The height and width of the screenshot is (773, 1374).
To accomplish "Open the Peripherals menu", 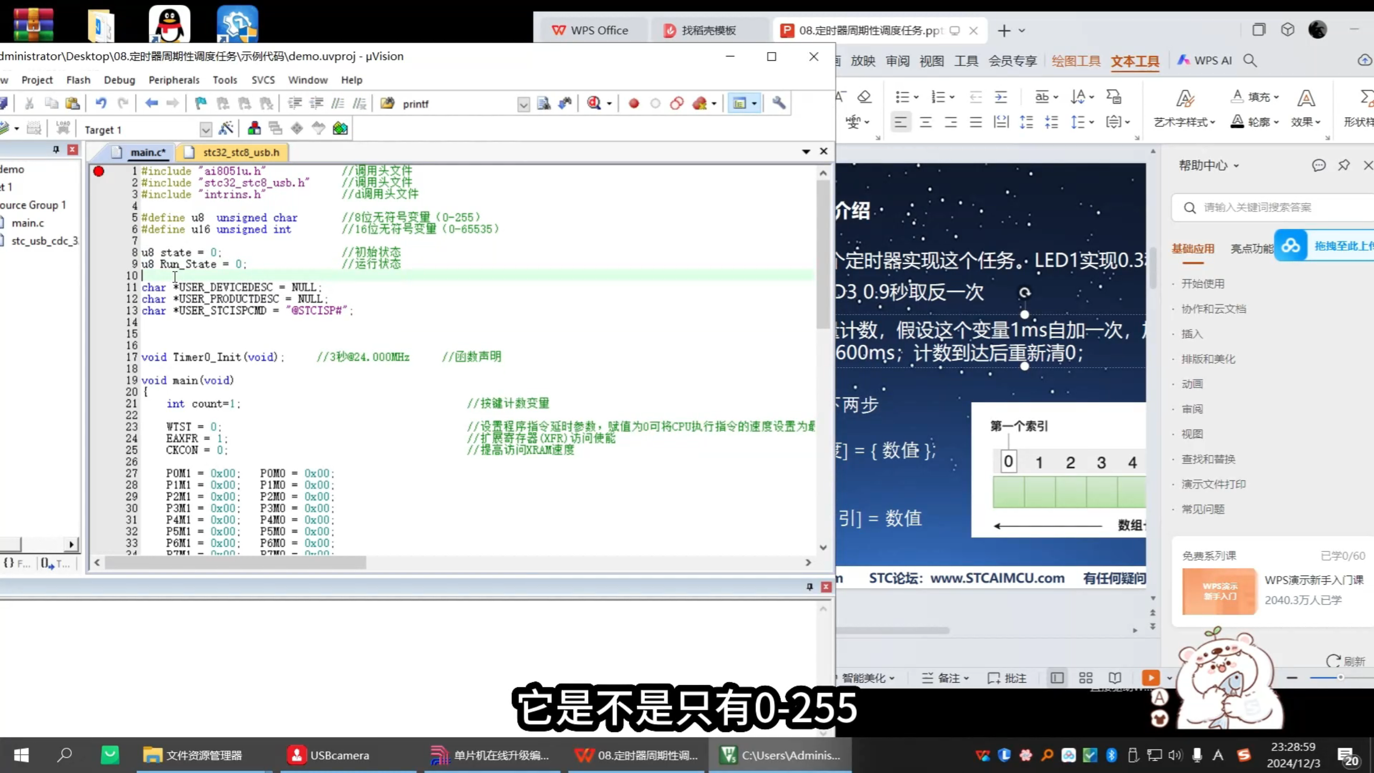I will (x=174, y=79).
